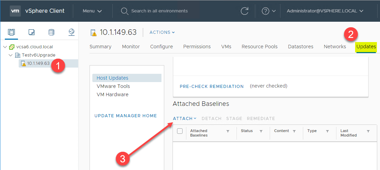Open the Menu dropdown

[x=92, y=11]
